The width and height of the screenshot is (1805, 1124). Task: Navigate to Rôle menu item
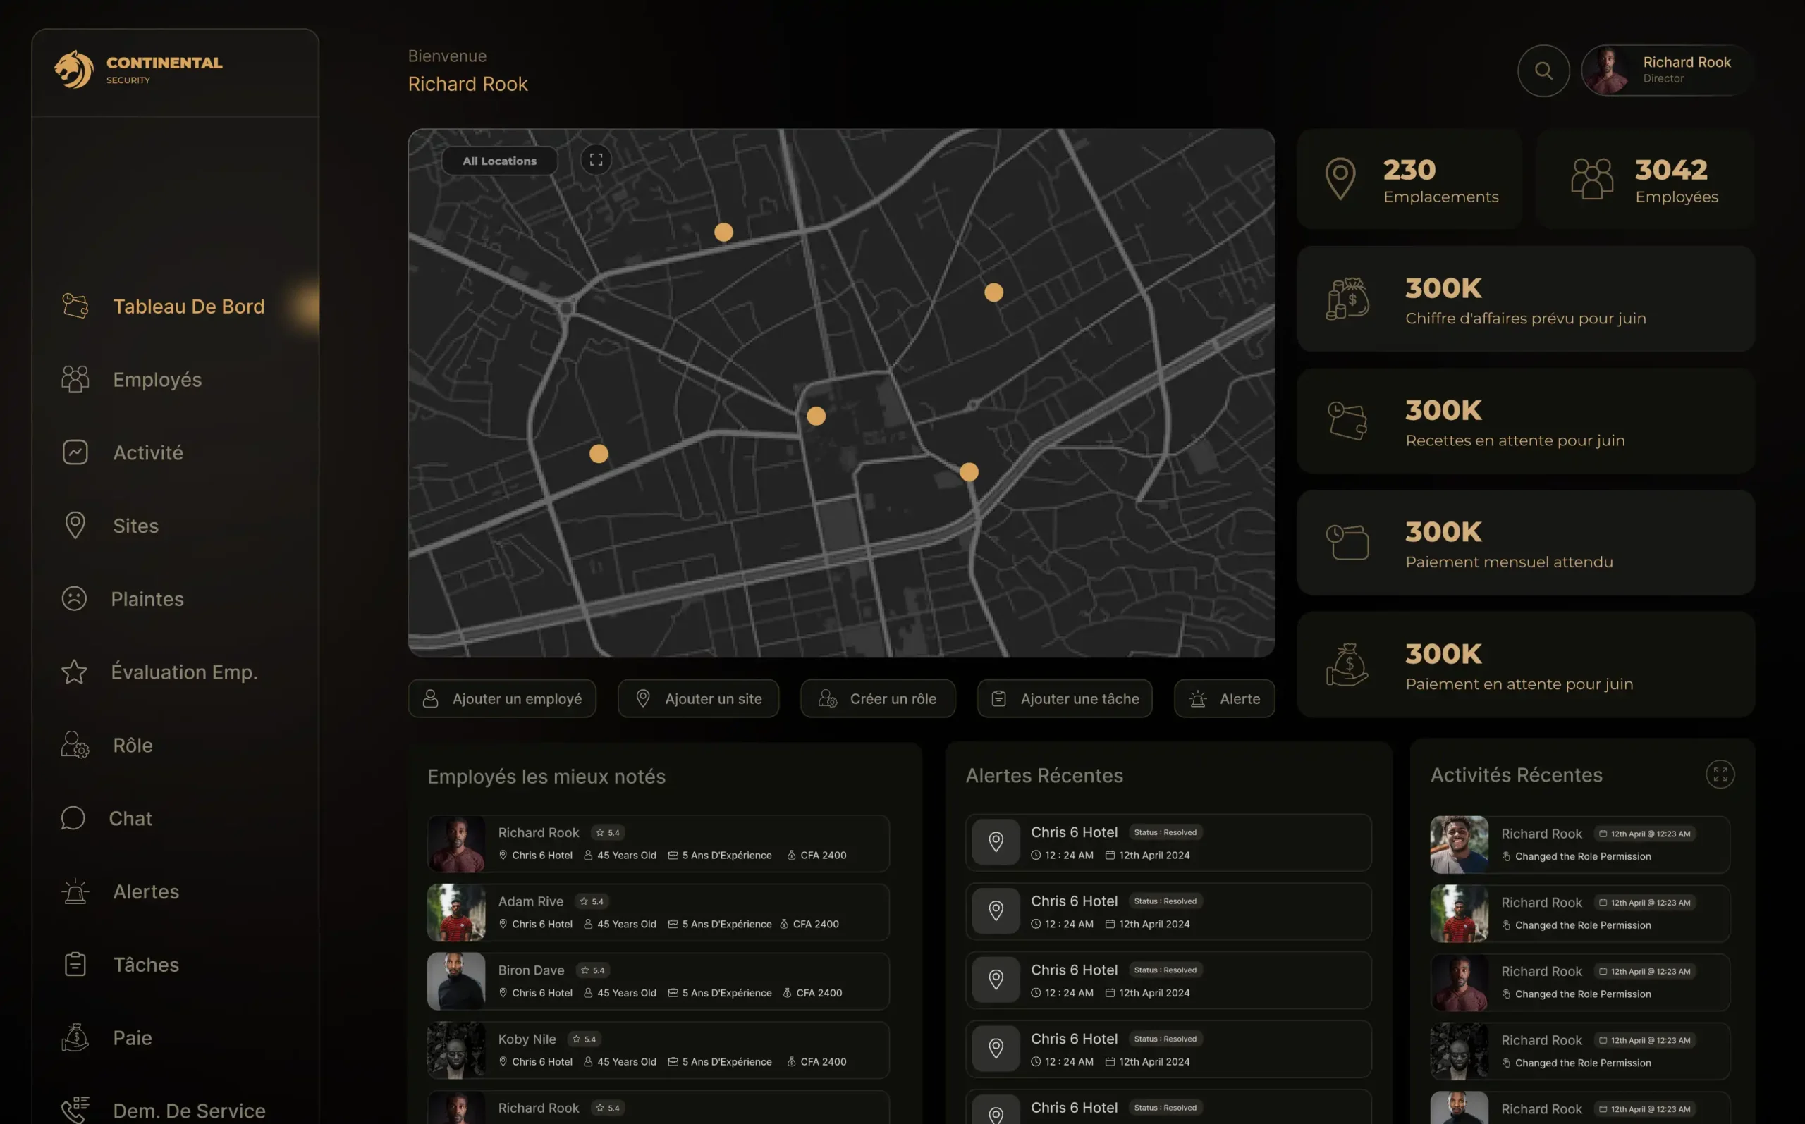(x=133, y=745)
